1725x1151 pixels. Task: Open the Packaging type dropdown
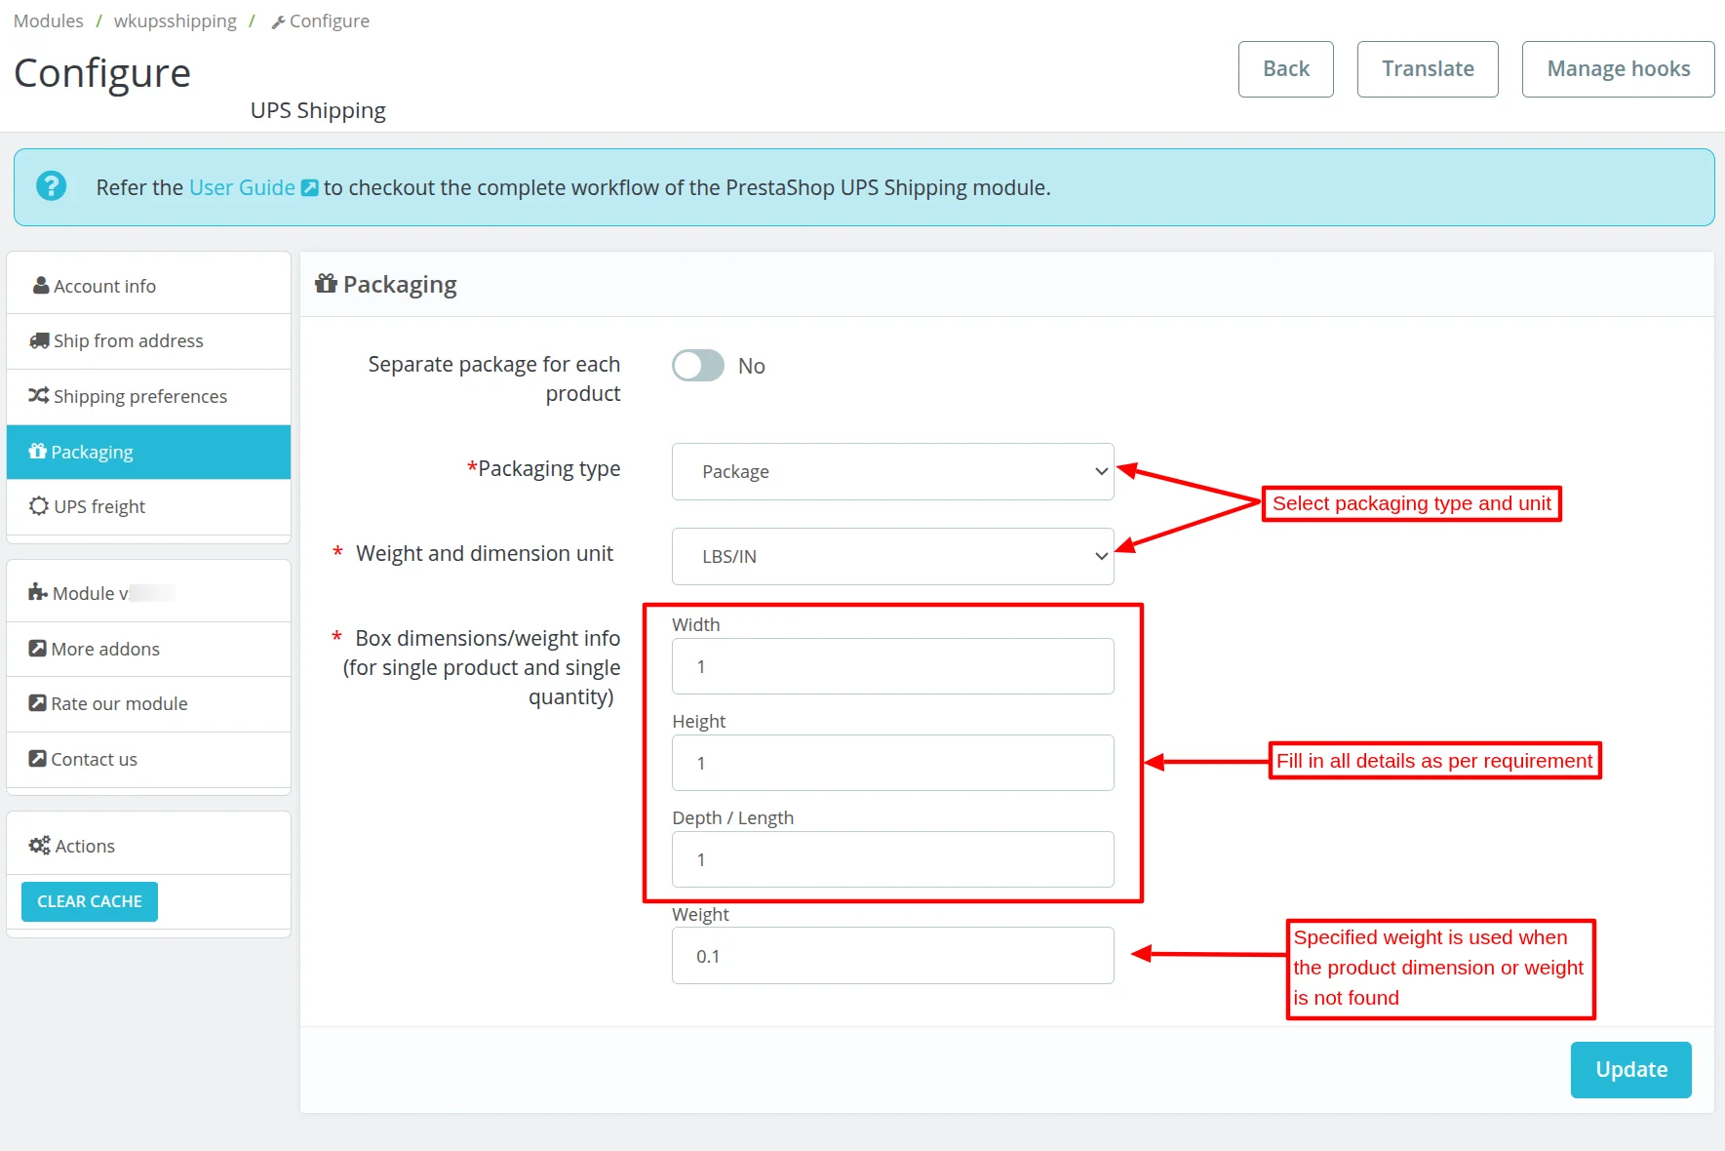pos(893,472)
